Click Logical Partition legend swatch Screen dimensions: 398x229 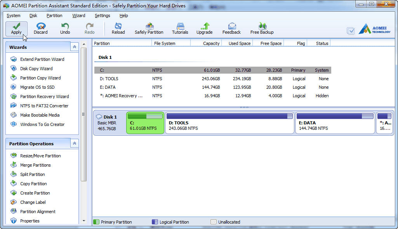[155, 222]
